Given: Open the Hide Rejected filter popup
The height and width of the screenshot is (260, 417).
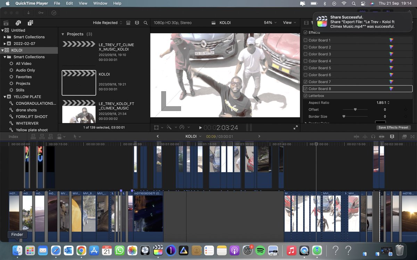Looking at the screenshot, I should (x=108, y=23).
